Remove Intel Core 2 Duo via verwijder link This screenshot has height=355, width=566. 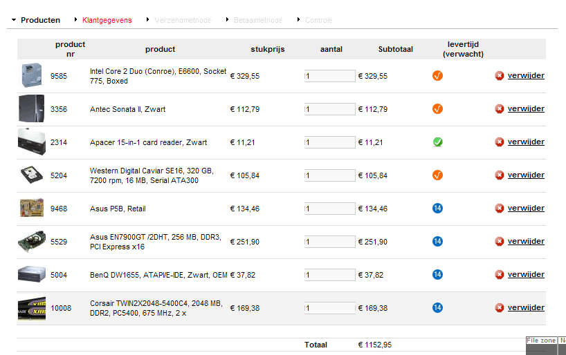(526, 76)
